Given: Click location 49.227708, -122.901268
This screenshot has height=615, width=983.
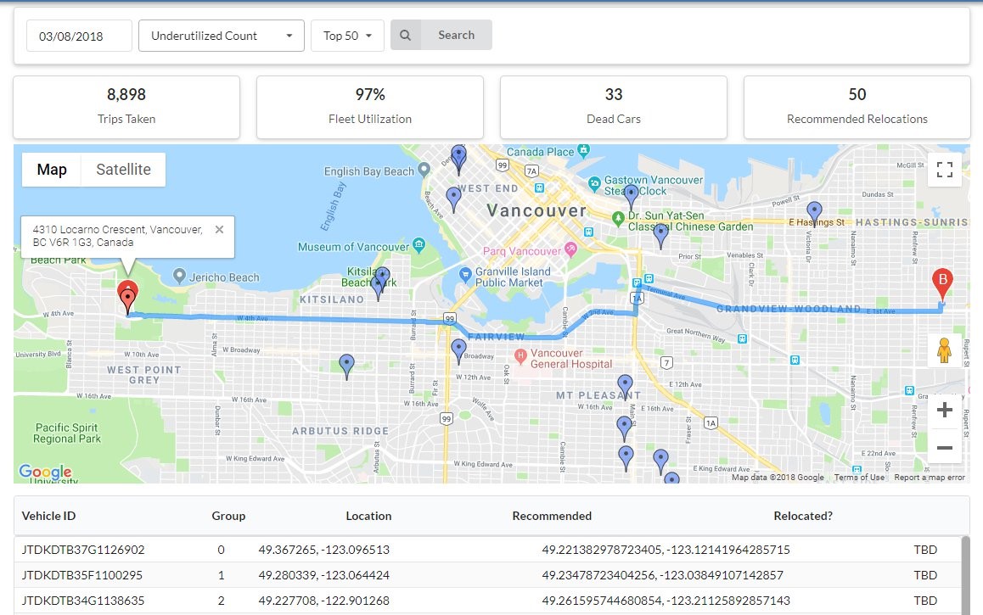Looking at the screenshot, I should point(324,601).
